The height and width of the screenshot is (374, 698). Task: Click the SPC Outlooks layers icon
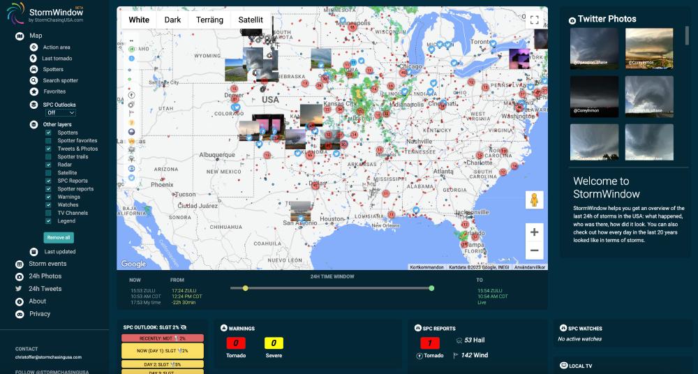coord(34,105)
